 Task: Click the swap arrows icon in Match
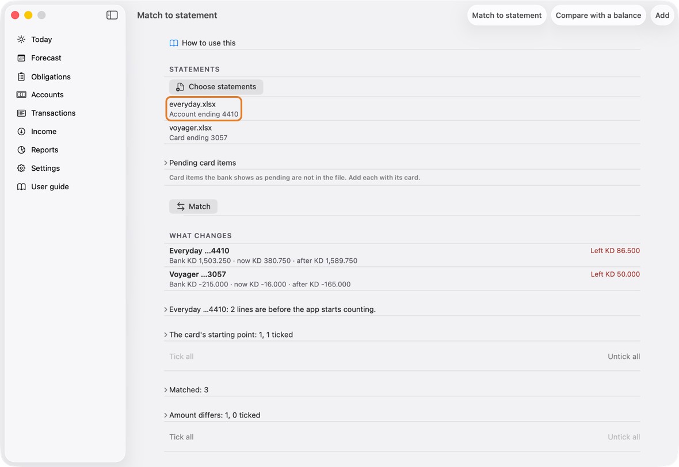pos(181,207)
